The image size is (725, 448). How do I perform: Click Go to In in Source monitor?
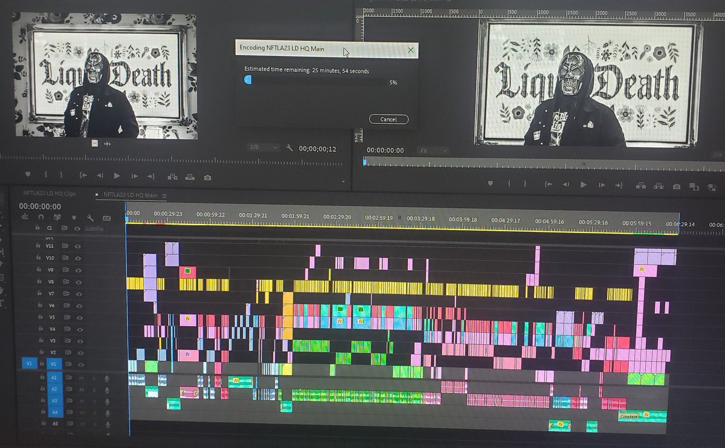[83, 176]
